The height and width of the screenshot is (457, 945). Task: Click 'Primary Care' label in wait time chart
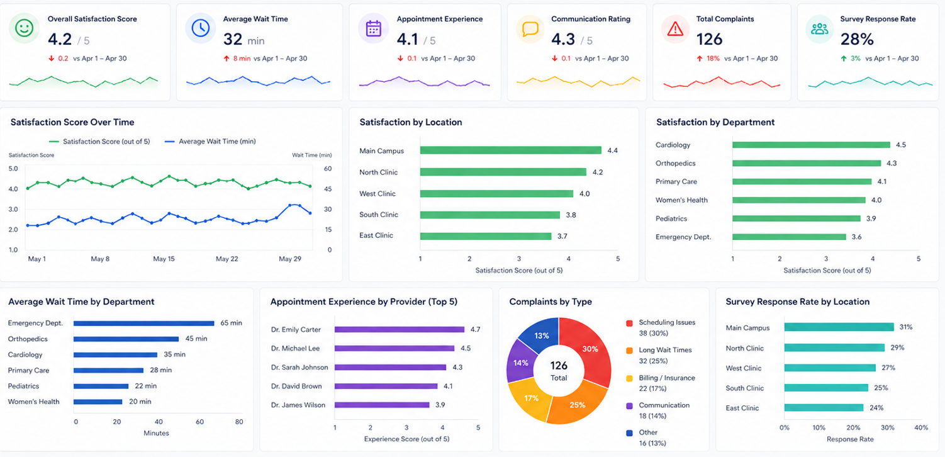pyautogui.click(x=28, y=371)
